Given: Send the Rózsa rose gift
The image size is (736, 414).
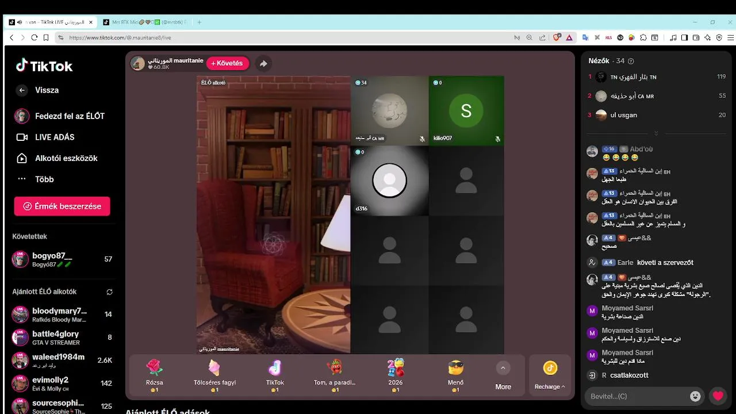Looking at the screenshot, I should pos(154,374).
